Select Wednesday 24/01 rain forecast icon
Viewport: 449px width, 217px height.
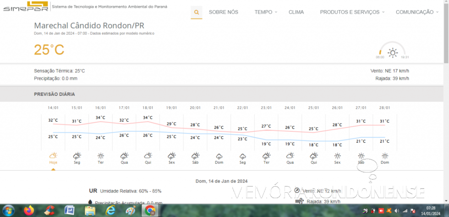coord(290,156)
